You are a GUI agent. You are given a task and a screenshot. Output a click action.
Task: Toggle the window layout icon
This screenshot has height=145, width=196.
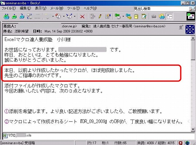click(x=169, y=16)
